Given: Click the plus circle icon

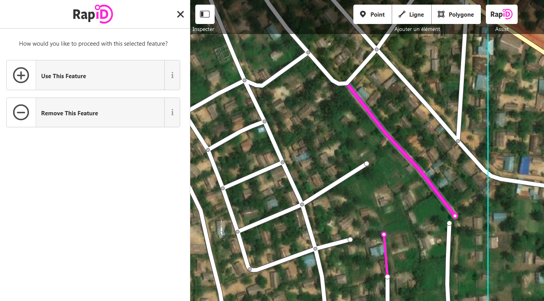Looking at the screenshot, I should [x=21, y=75].
